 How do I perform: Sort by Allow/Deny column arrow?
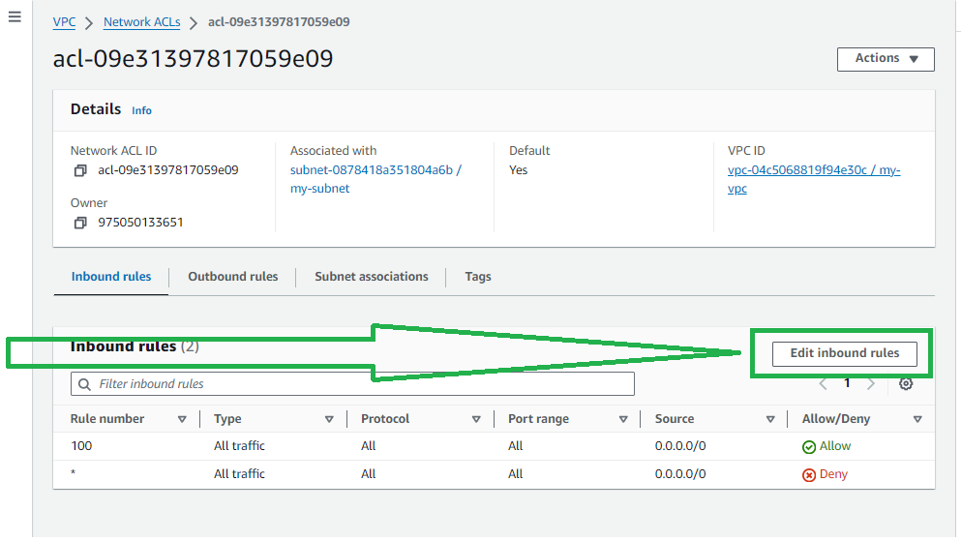[917, 420]
